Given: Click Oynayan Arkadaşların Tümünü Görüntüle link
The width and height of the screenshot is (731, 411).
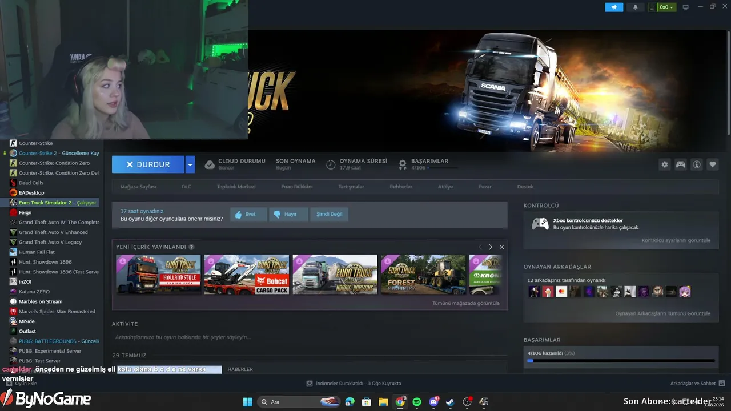Looking at the screenshot, I should [663, 313].
